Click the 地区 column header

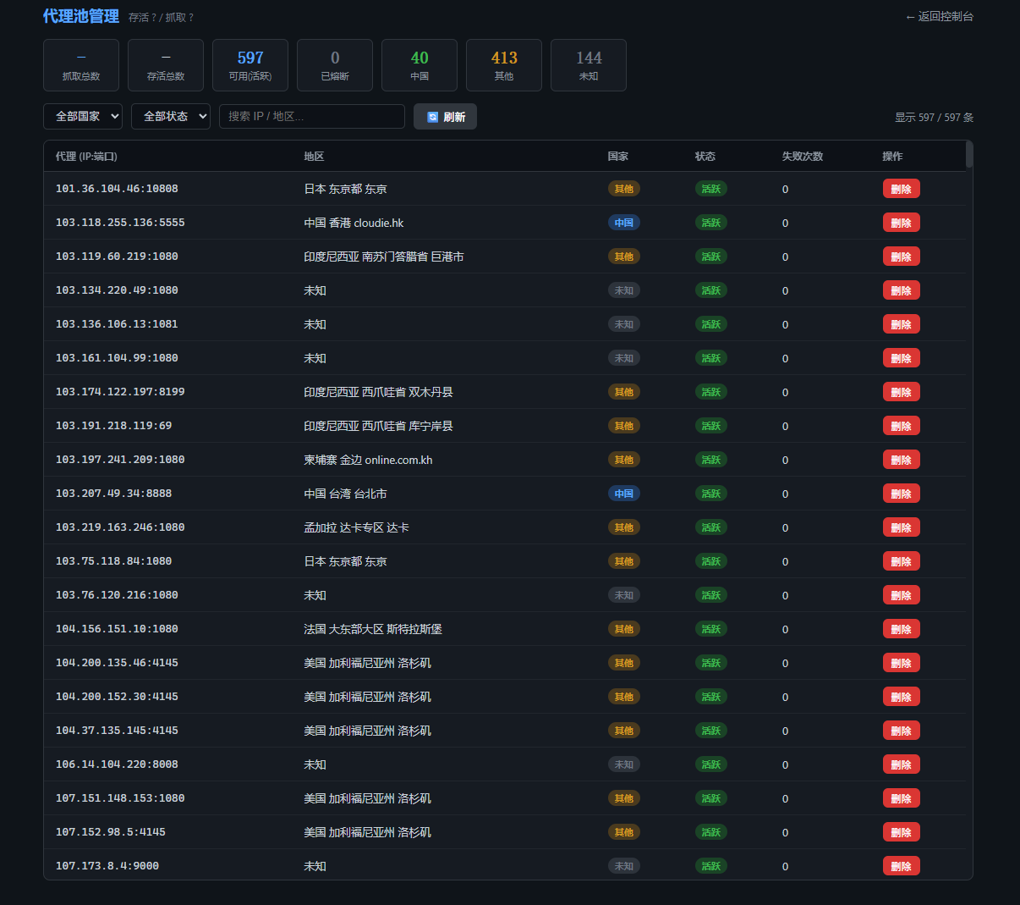tap(315, 157)
